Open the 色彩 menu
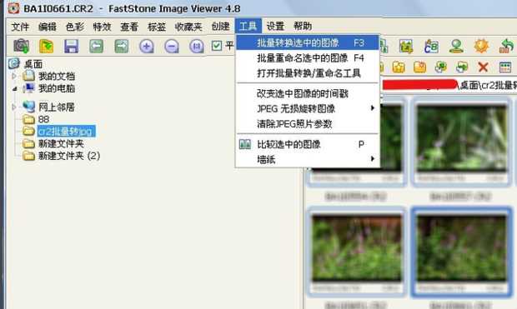 click(75, 27)
